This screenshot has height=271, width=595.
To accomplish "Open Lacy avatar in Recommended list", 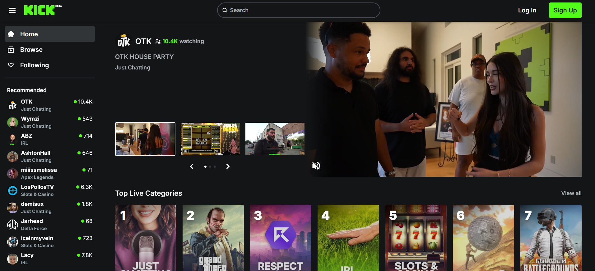I will [x=12, y=259].
